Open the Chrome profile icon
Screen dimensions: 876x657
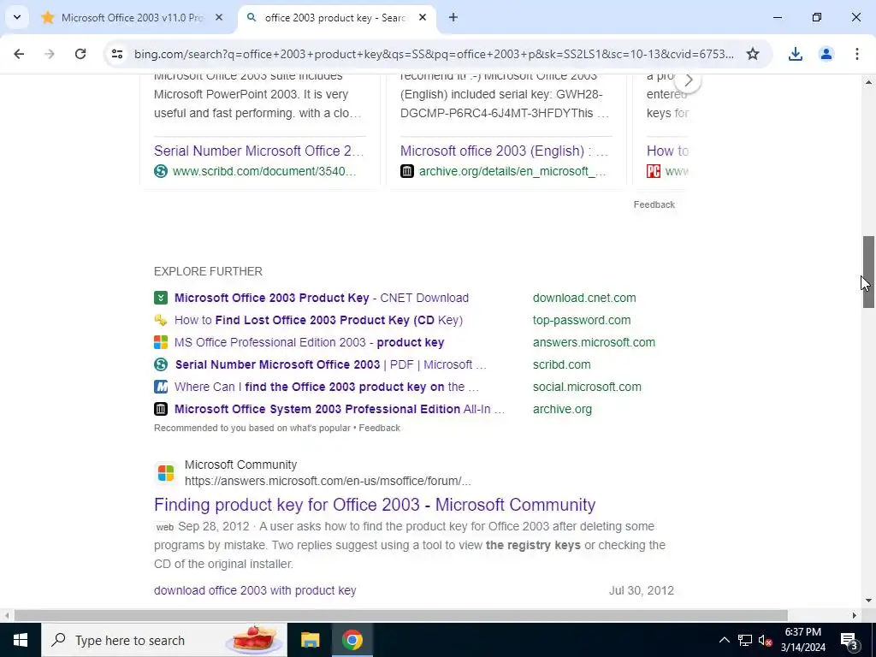(826, 54)
